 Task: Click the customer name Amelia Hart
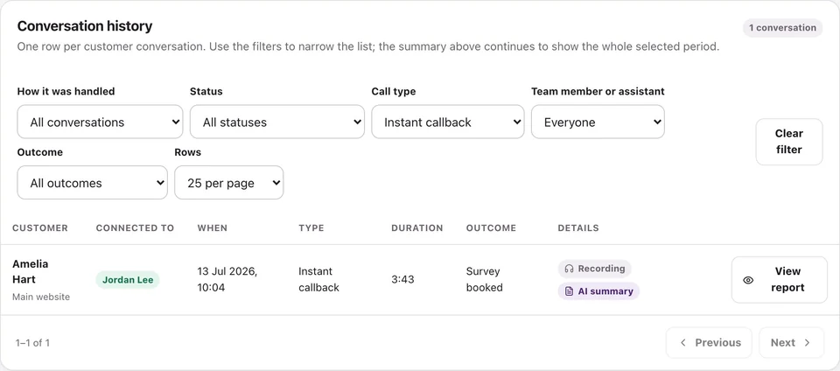(x=31, y=271)
